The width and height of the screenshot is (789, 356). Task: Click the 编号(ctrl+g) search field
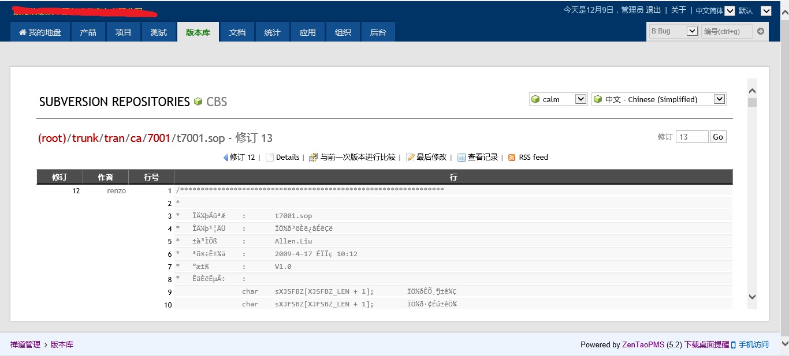tap(727, 31)
